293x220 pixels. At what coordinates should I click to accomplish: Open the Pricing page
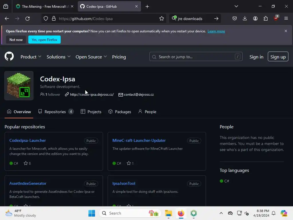119,57
